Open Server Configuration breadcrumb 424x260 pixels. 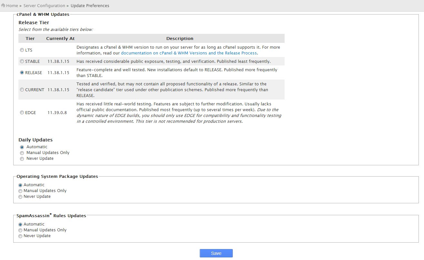pos(44,6)
